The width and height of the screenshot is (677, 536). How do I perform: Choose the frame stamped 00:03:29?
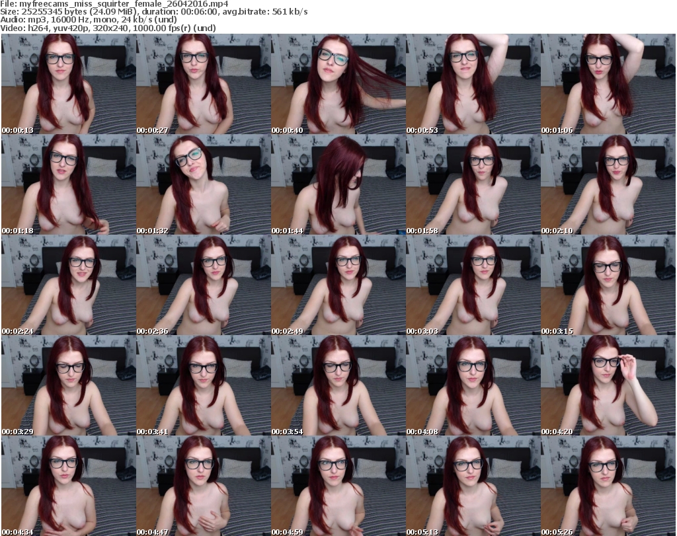point(69,386)
